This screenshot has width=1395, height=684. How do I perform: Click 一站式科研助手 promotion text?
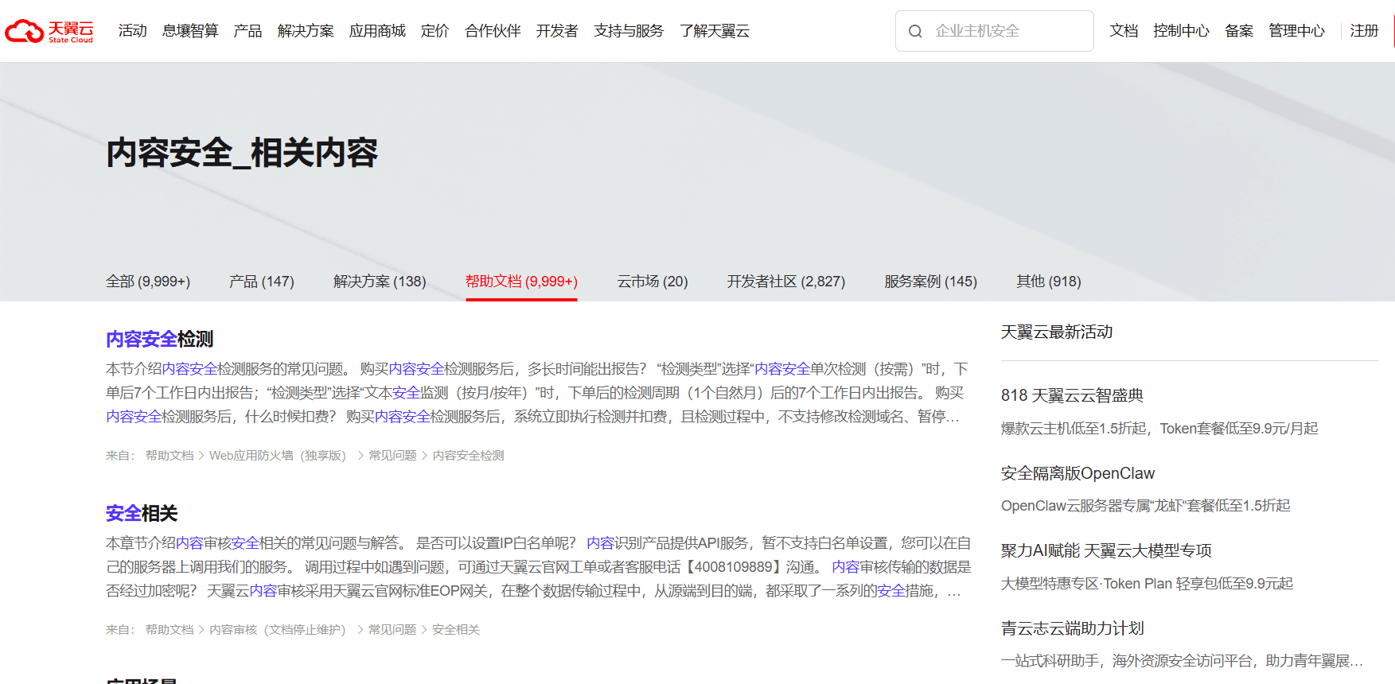1182,661
